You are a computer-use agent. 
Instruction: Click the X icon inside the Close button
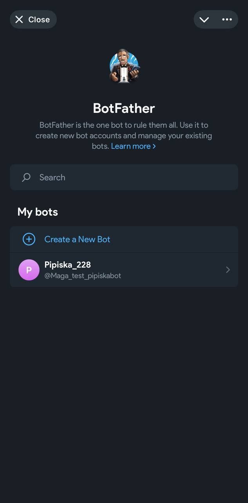(x=19, y=19)
